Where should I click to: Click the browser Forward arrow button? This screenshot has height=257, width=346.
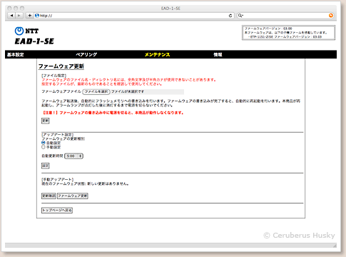[19, 16]
